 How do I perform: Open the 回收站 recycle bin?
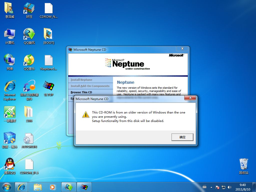point(243,166)
